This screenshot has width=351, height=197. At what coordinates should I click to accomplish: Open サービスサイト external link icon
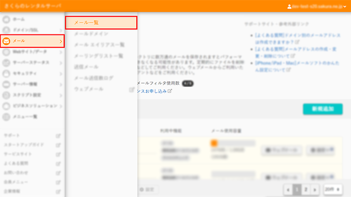[58, 154]
